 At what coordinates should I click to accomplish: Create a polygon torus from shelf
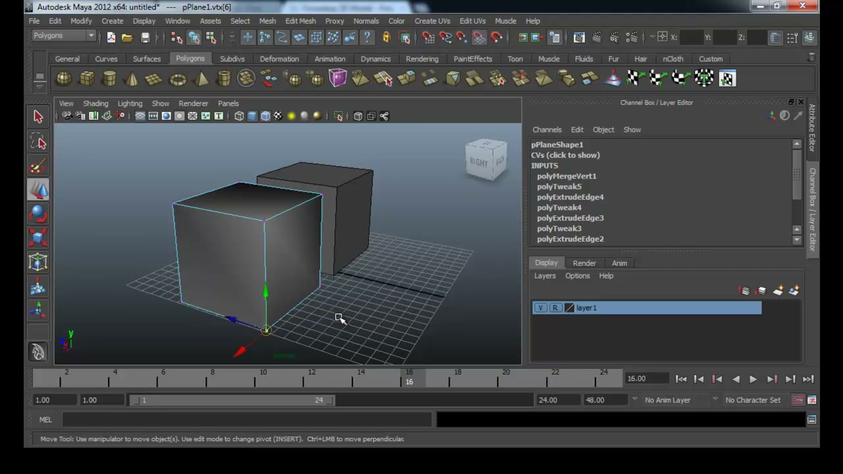(178, 79)
